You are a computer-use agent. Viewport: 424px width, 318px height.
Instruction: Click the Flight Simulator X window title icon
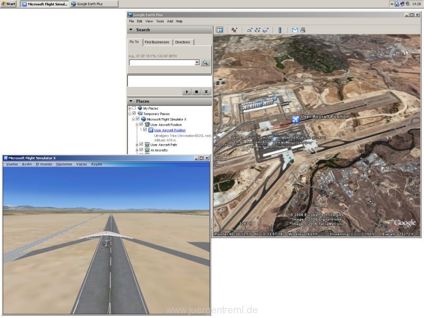(x=5, y=158)
